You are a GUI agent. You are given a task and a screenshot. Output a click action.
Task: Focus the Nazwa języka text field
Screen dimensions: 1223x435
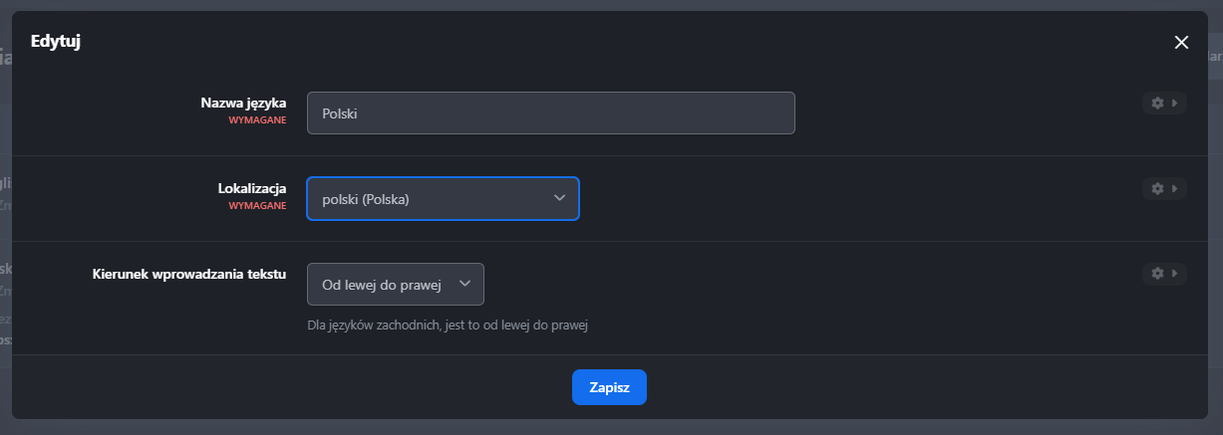(550, 113)
